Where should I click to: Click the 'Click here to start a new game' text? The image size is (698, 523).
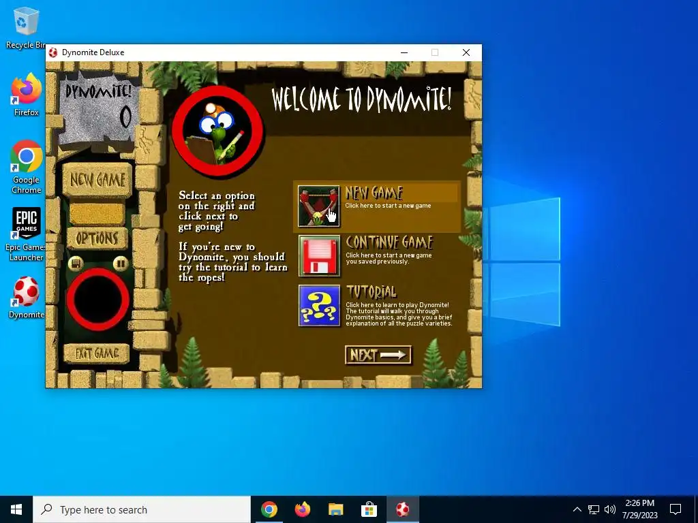tap(388, 206)
